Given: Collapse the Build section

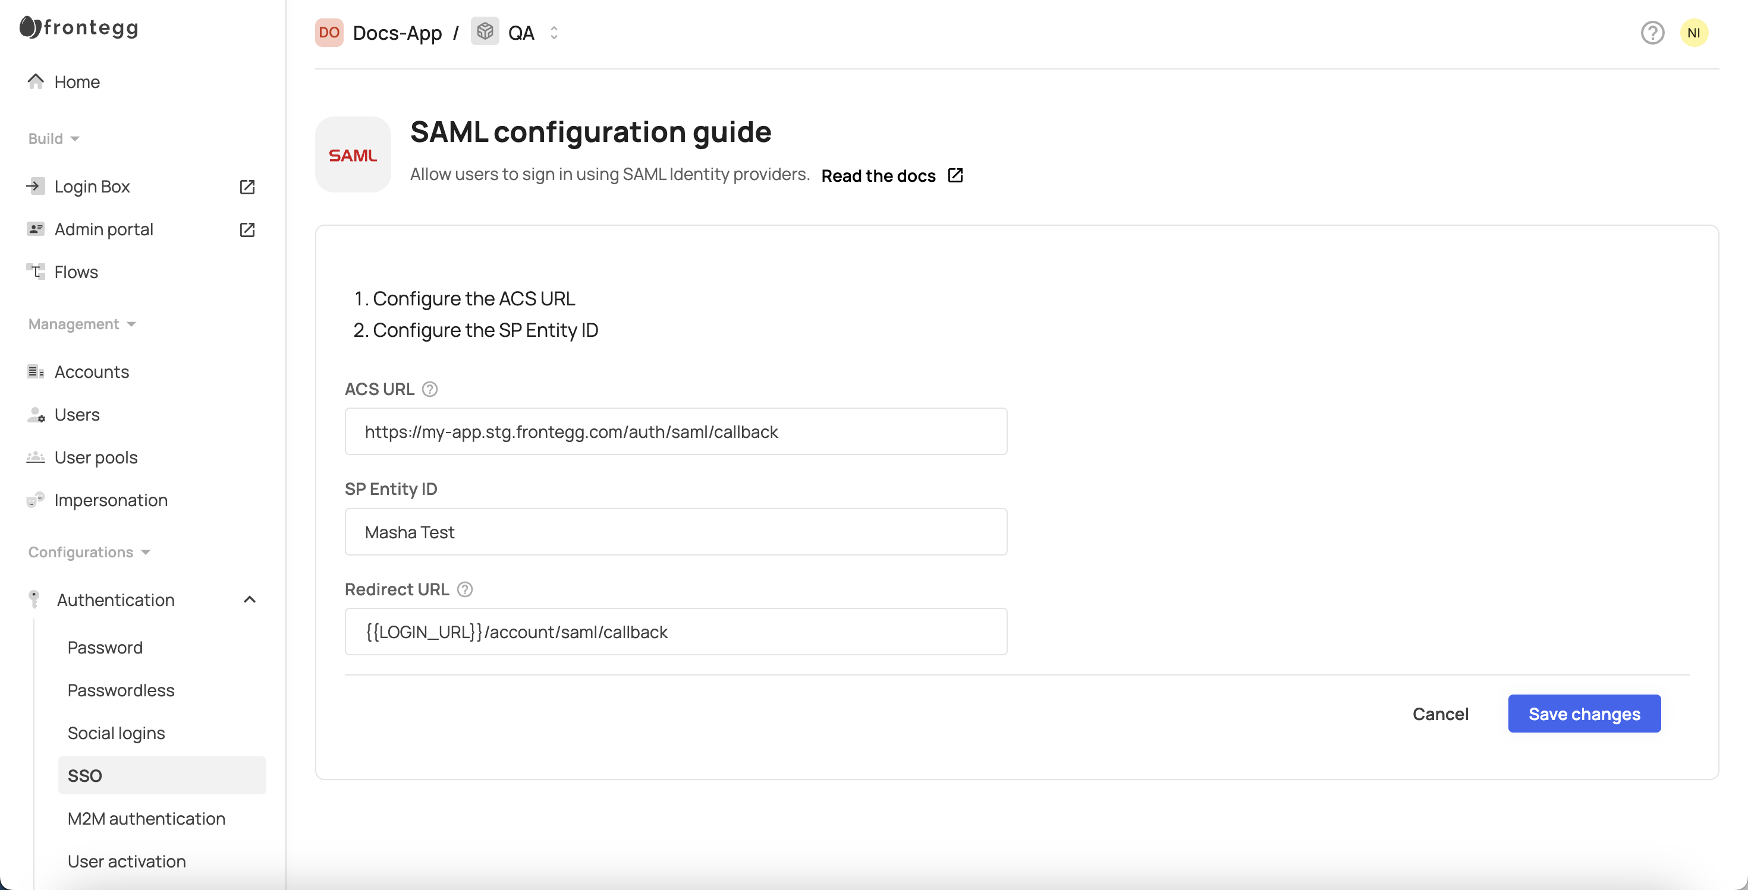Looking at the screenshot, I should point(54,138).
